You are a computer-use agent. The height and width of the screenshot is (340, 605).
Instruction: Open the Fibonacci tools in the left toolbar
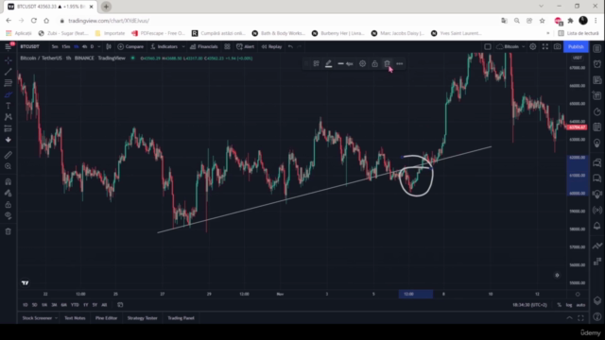click(9, 83)
